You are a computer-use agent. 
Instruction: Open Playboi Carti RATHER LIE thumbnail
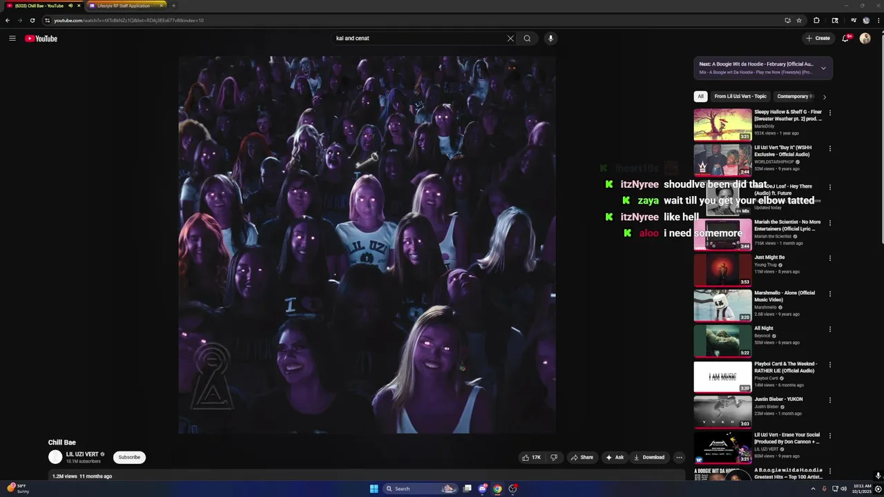coord(722,377)
